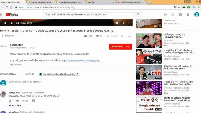Click the add public comment field
201x113 pixels.
70,82
